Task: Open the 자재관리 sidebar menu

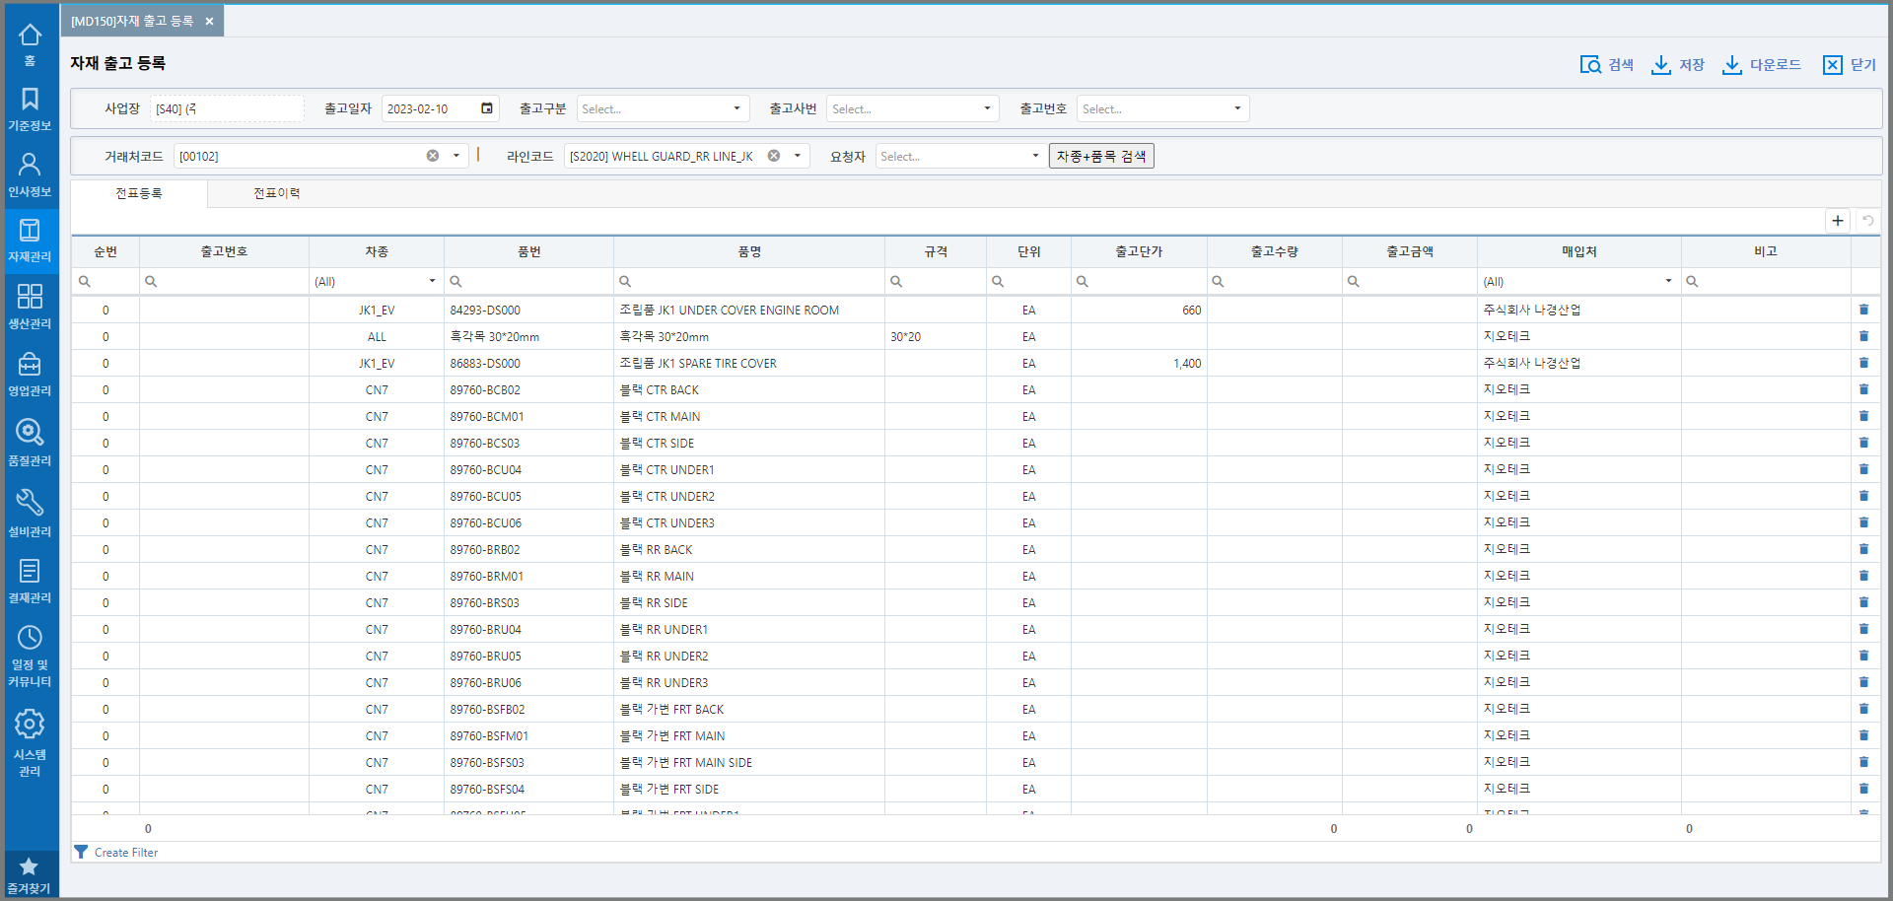Action: [x=30, y=241]
